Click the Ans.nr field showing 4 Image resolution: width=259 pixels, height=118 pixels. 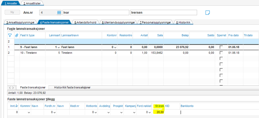48,12
